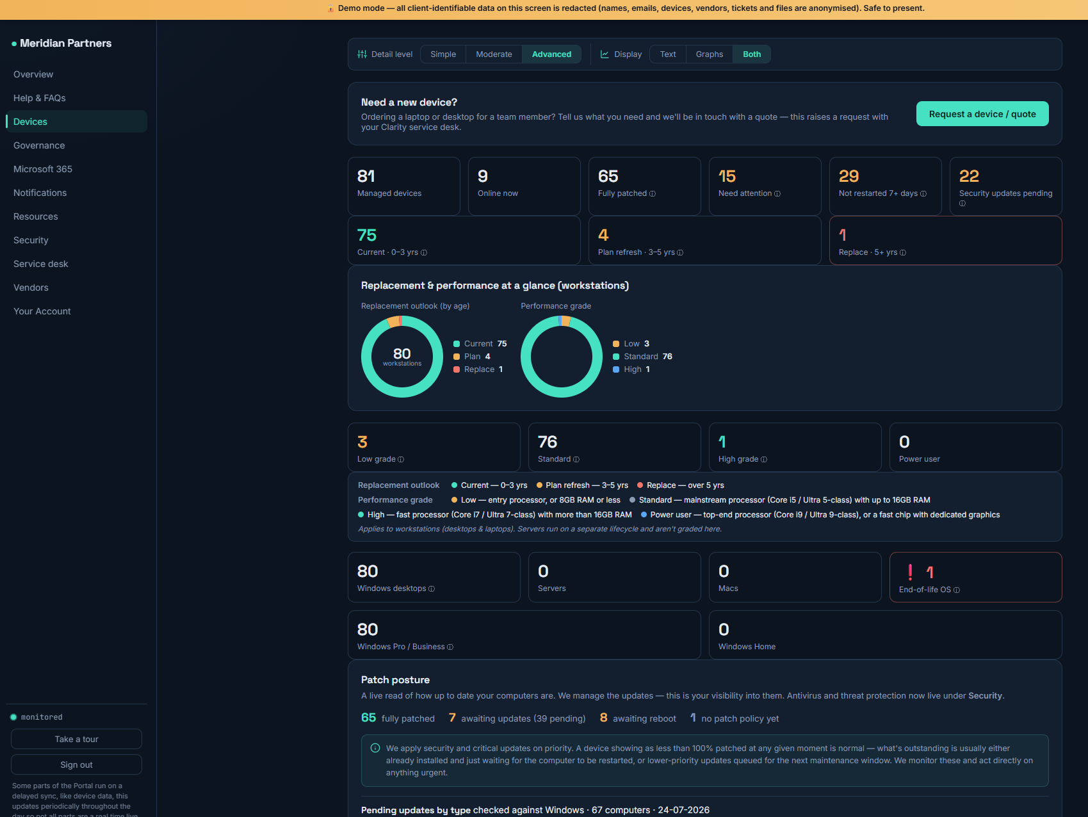The width and height of the screenshot is (1088, 817).
Task: Click the Take a tour button
Action: point(76,739)
